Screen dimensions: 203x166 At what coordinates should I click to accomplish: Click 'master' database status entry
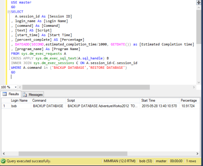(x=161, y=161)
